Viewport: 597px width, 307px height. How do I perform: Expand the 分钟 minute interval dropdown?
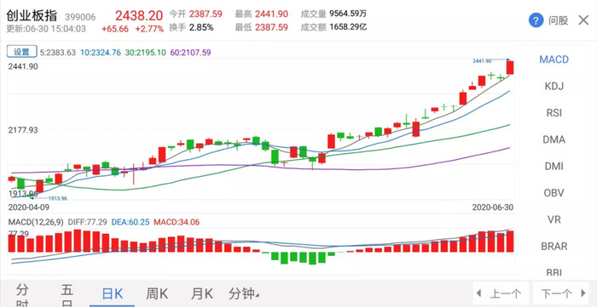click(x=244, y=294)
